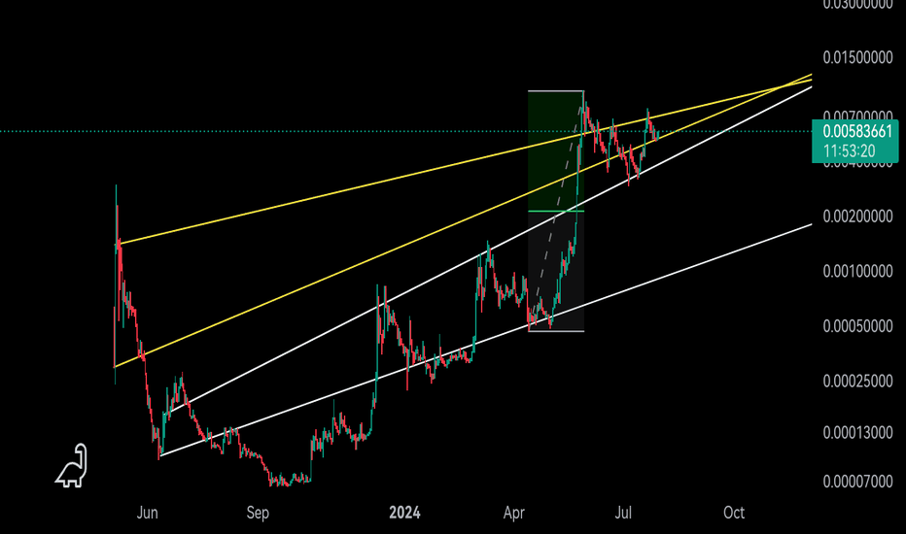906x534 pixels.
Task: Click the 0.01500000 price axis label
Action: [x=857, y=57]
